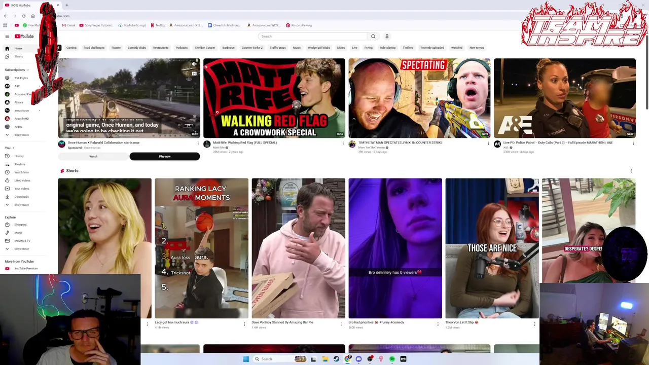
Task: Reload the page with refresh icon
Action: [23, 16]
